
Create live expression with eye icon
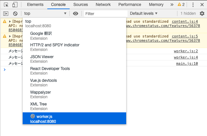76,13
